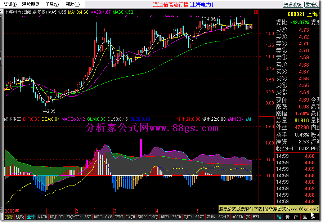Switch indicator to KD

(x=61, y=217)
